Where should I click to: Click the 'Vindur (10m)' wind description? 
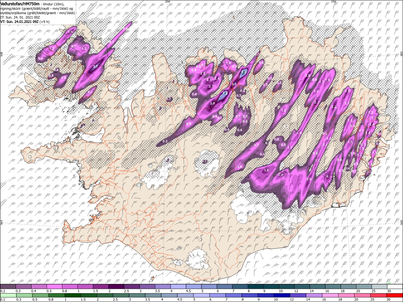[53, 4]
